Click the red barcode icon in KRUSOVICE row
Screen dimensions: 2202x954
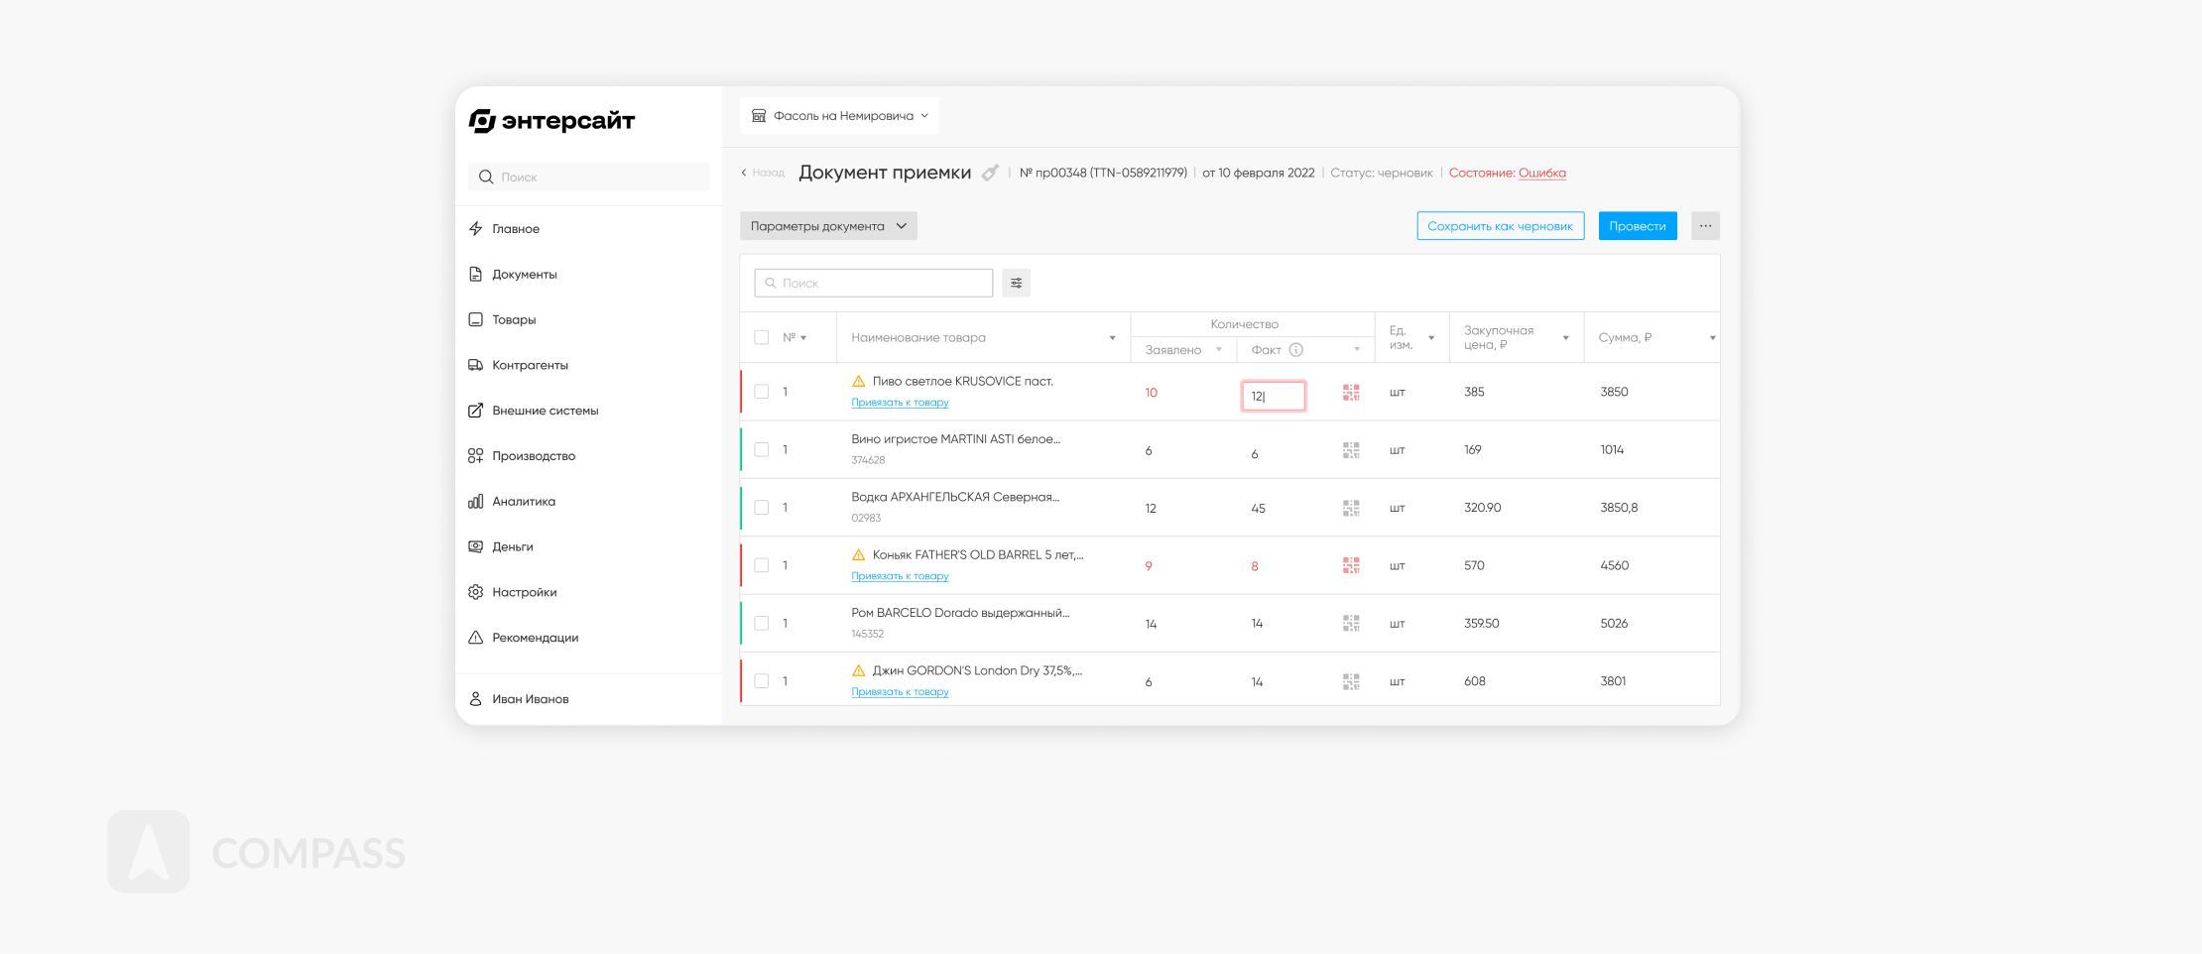click(x=1351, y=393)
